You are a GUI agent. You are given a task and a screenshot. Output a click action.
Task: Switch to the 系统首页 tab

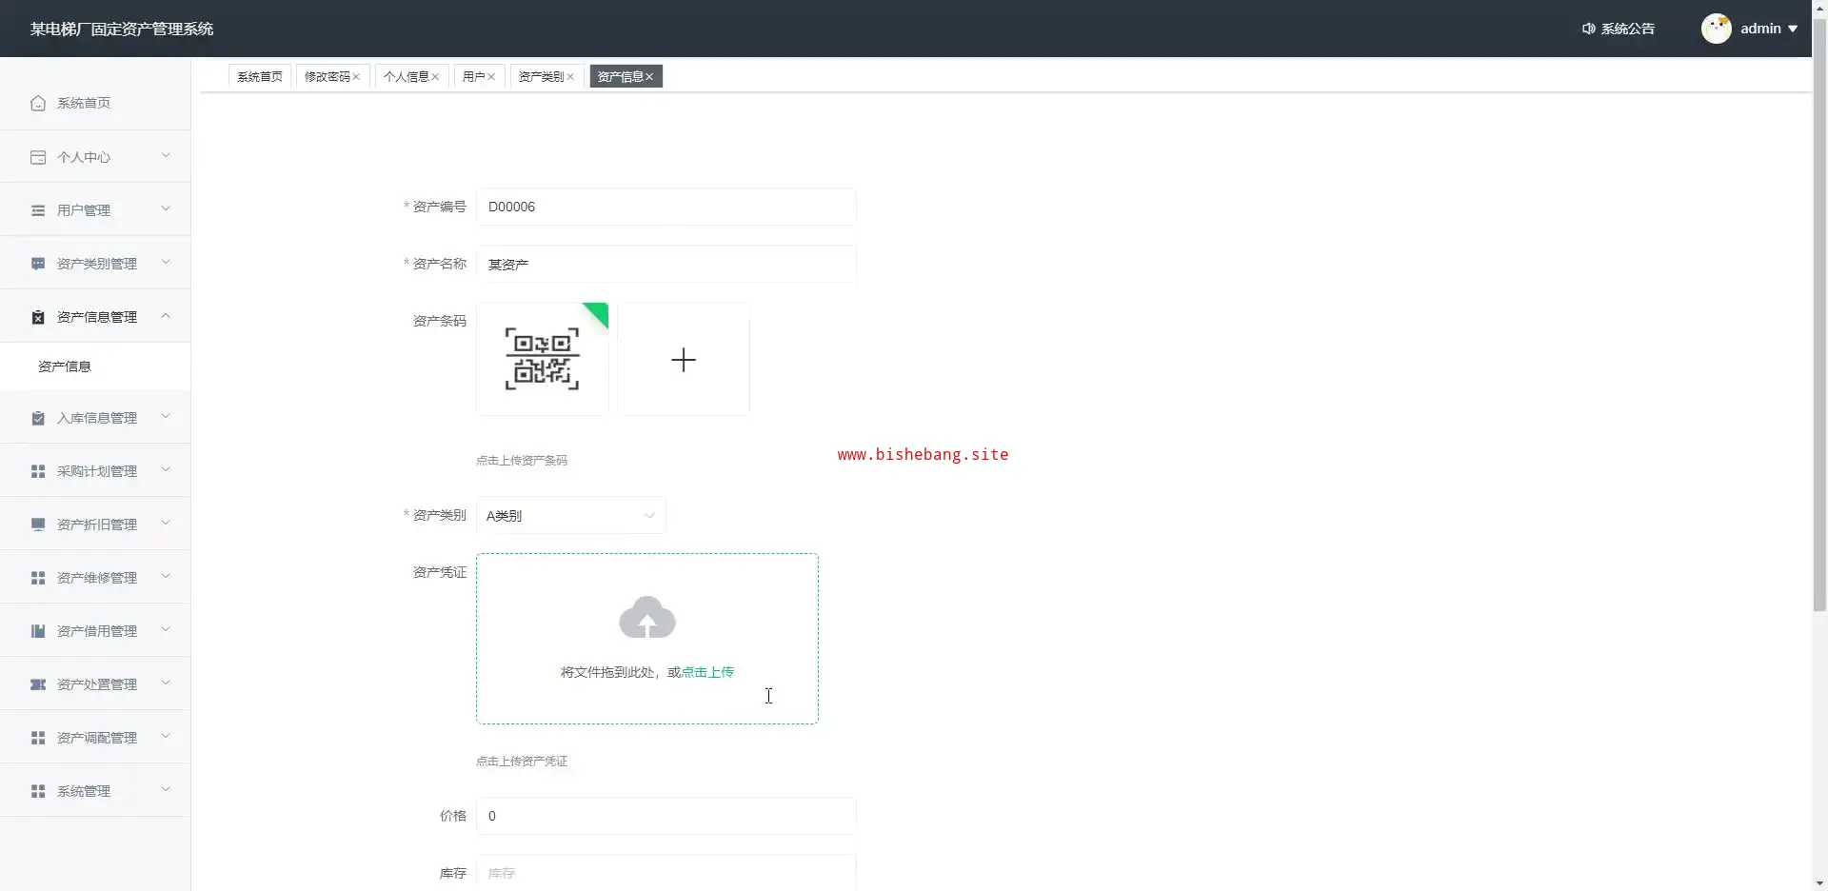tap(260, 77)
